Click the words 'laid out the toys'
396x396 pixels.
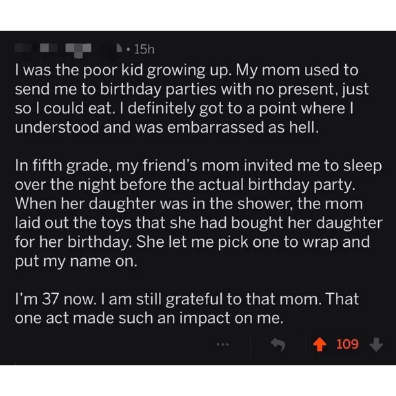point(73,223)
